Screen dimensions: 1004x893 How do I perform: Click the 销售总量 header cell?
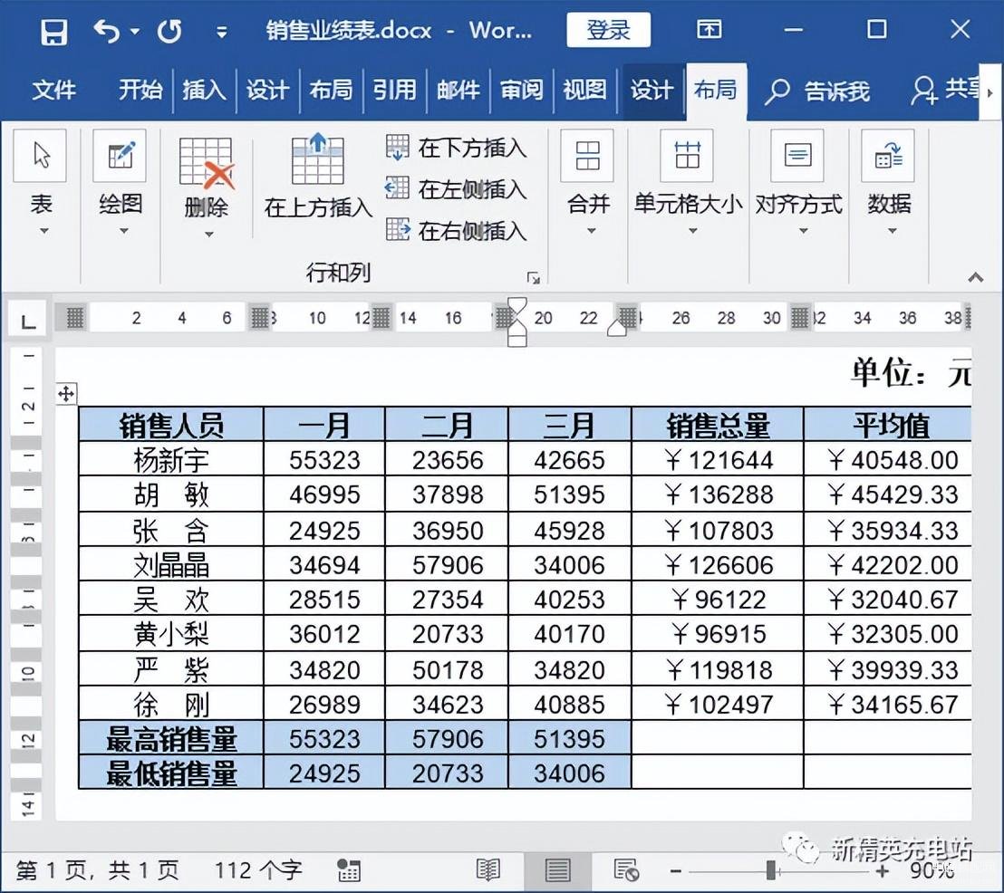point(717,425)
